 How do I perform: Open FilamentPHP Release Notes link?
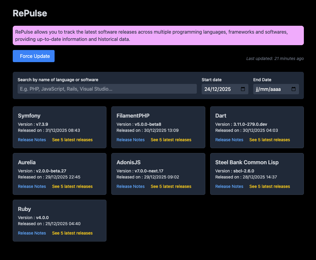[x=131, y=140]
